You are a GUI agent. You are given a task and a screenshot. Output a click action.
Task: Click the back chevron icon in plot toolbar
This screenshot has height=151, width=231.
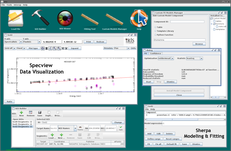[50, 48]
